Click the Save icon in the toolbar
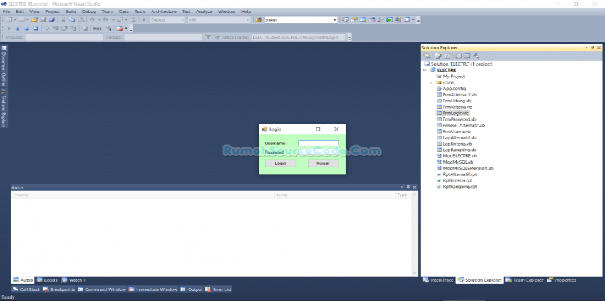605x301 pixels. tap(43, 20)
